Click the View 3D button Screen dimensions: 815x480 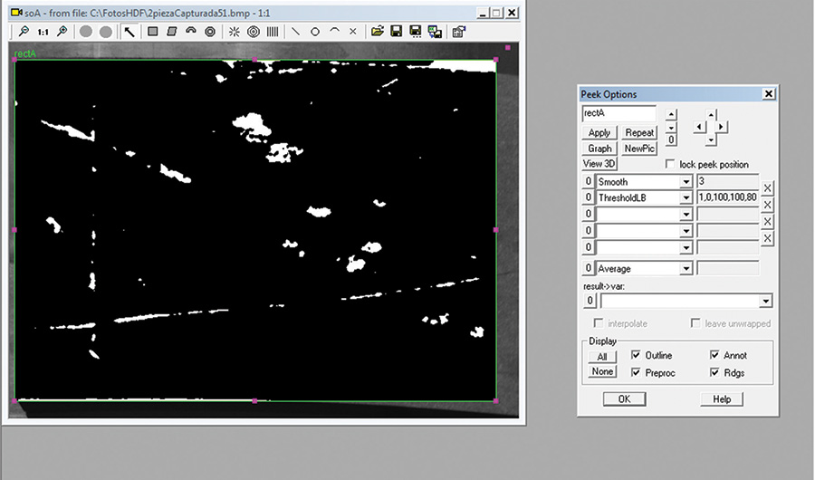click(599, 164)
